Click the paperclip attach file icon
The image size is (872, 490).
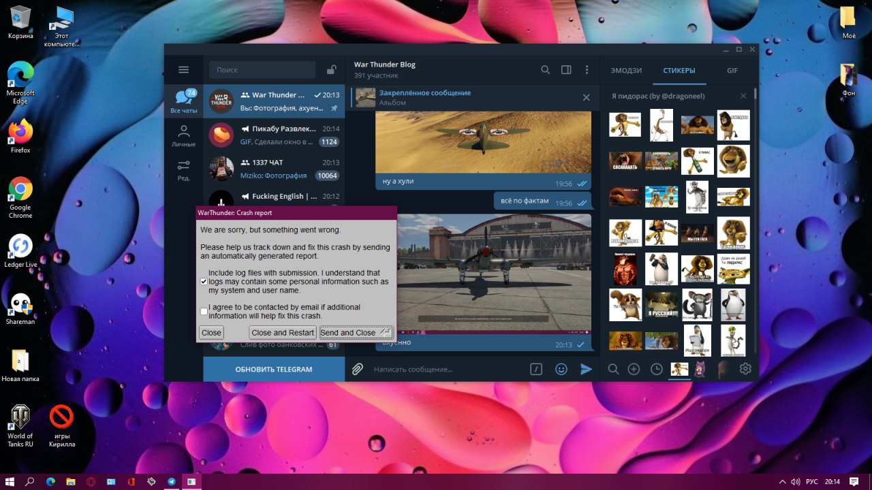point(357,369)
